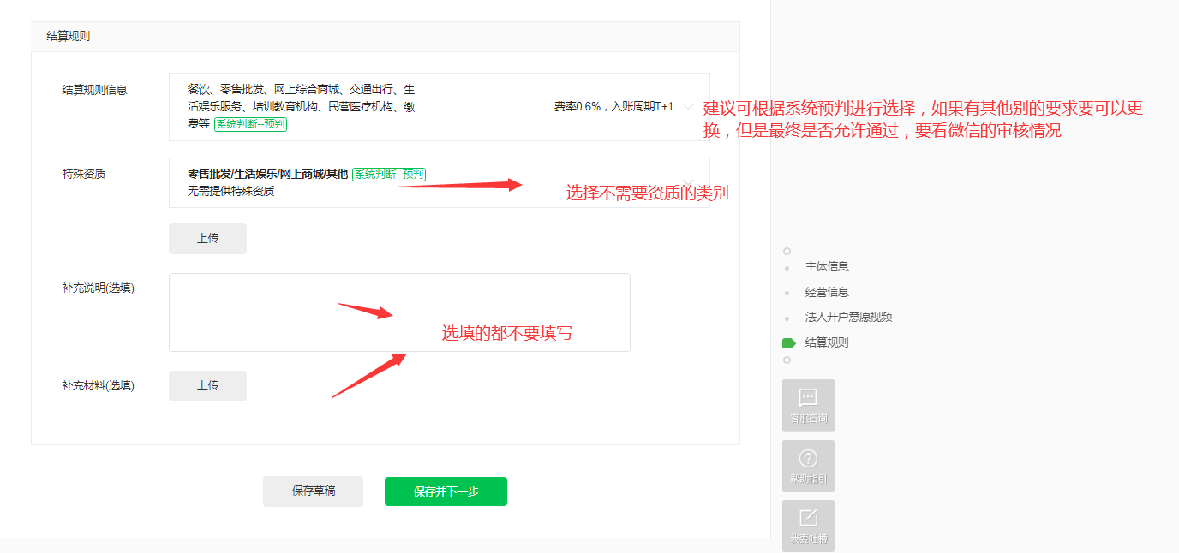Jump to the 法人开户意愿视频 step
Image resolution: width=1179 pixels, height=553 pixels.
point(848,317)
